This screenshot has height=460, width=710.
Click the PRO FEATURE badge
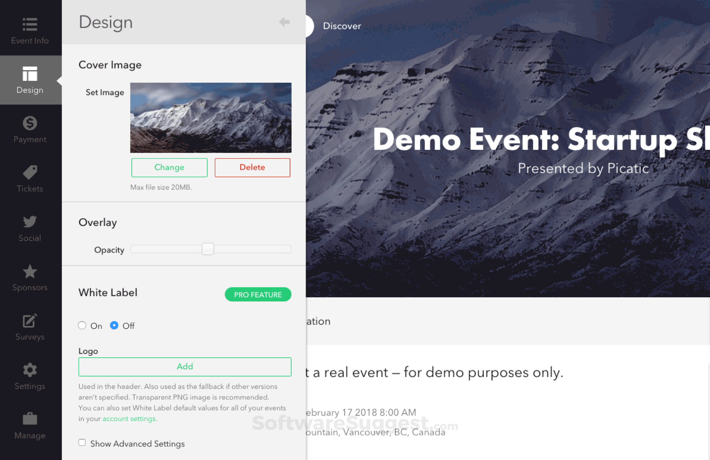[258, 295]
